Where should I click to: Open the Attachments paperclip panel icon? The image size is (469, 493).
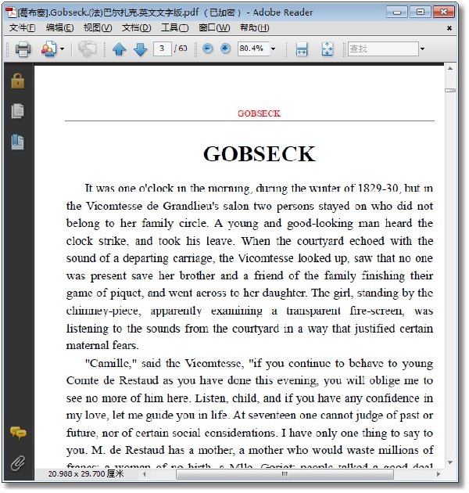18,463
